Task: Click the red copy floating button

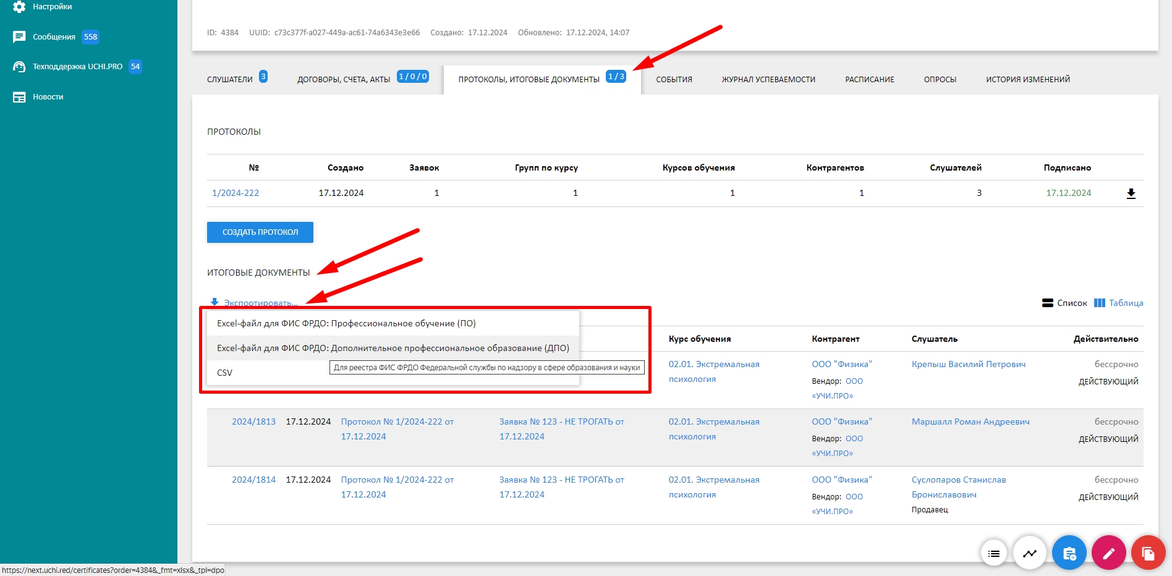Action: [x=1149, y=553]
